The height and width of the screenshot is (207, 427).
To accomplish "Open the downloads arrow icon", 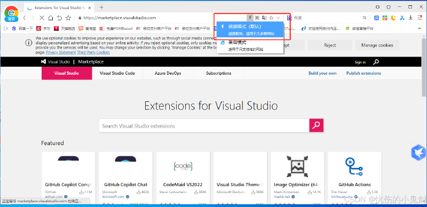I will coord(411,18).
